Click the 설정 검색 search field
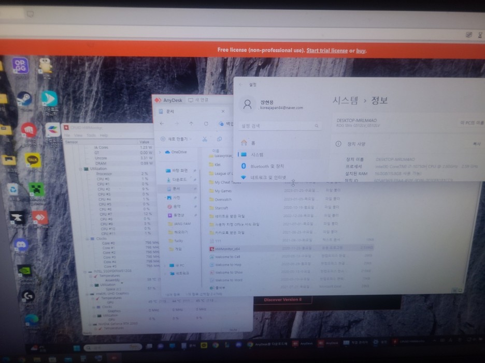The image size is (485, 363). tap(280, 126)
